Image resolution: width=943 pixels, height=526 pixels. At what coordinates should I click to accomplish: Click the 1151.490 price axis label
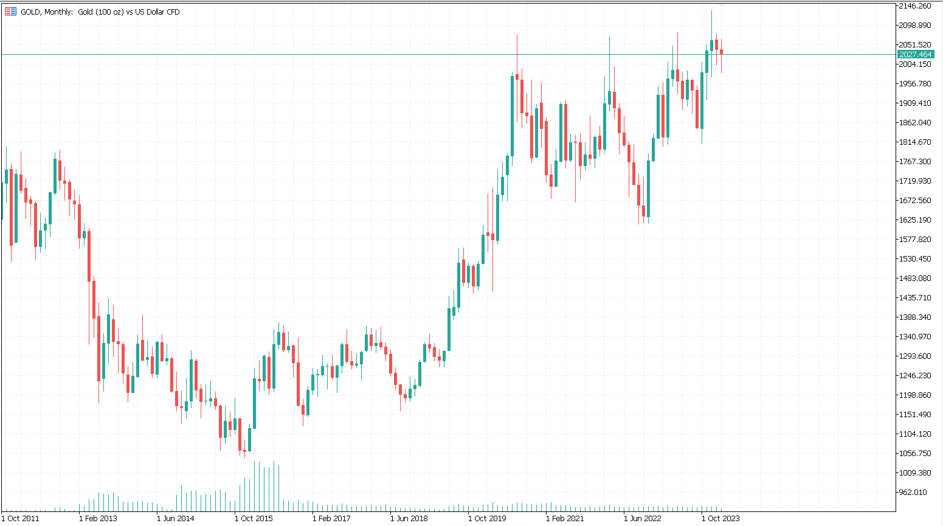tap(915, 415)
